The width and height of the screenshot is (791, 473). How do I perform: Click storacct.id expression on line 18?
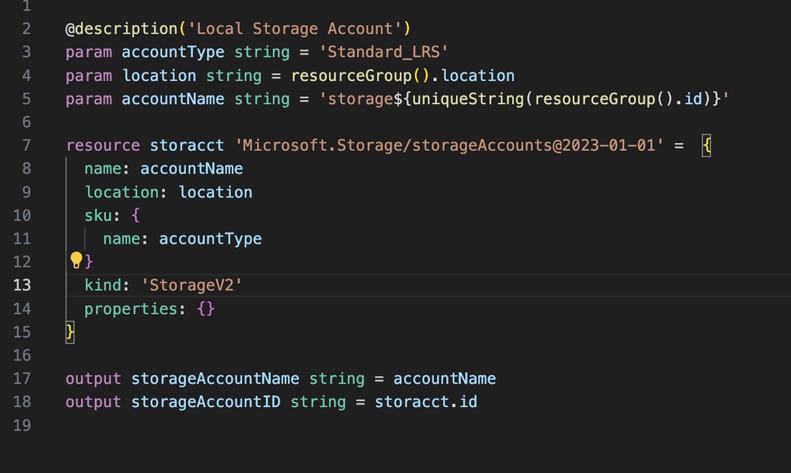click(x=426, y=402)
